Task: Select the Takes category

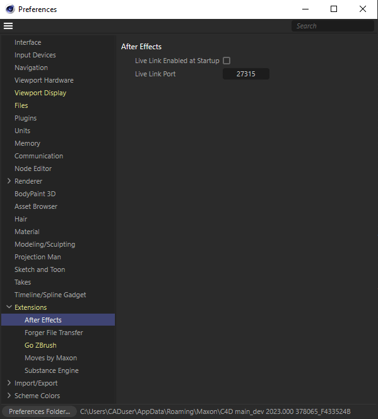Action: pyautogui.click(x=23, y=282)
